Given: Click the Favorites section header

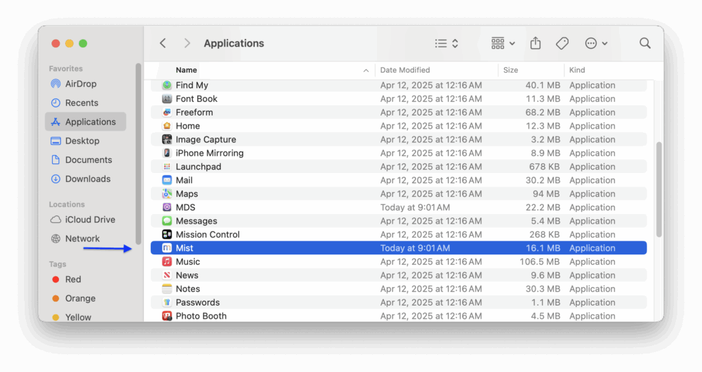Looking at the screenshot, I should click(66, 68).
